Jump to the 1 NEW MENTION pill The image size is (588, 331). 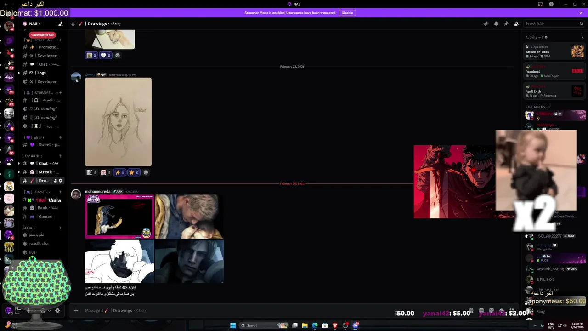[x=42, y=35]
